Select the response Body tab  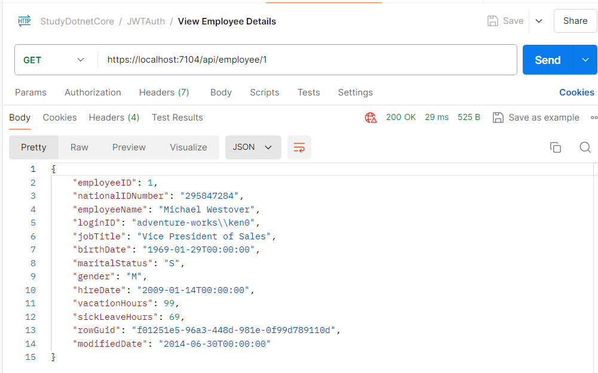(20, 118)
